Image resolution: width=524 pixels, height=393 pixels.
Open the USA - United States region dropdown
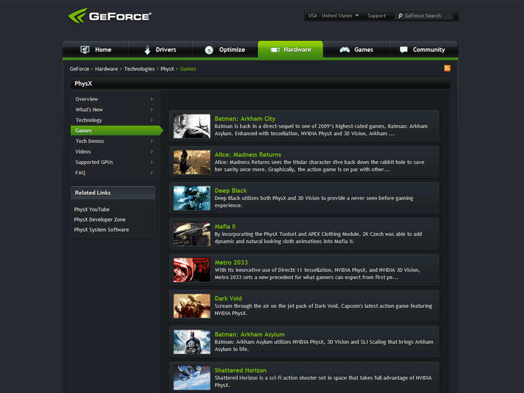[333, 16]
